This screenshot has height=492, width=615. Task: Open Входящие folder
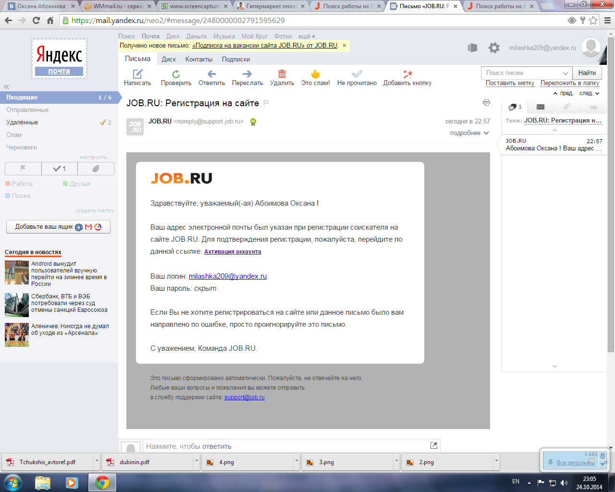[59, 97]
